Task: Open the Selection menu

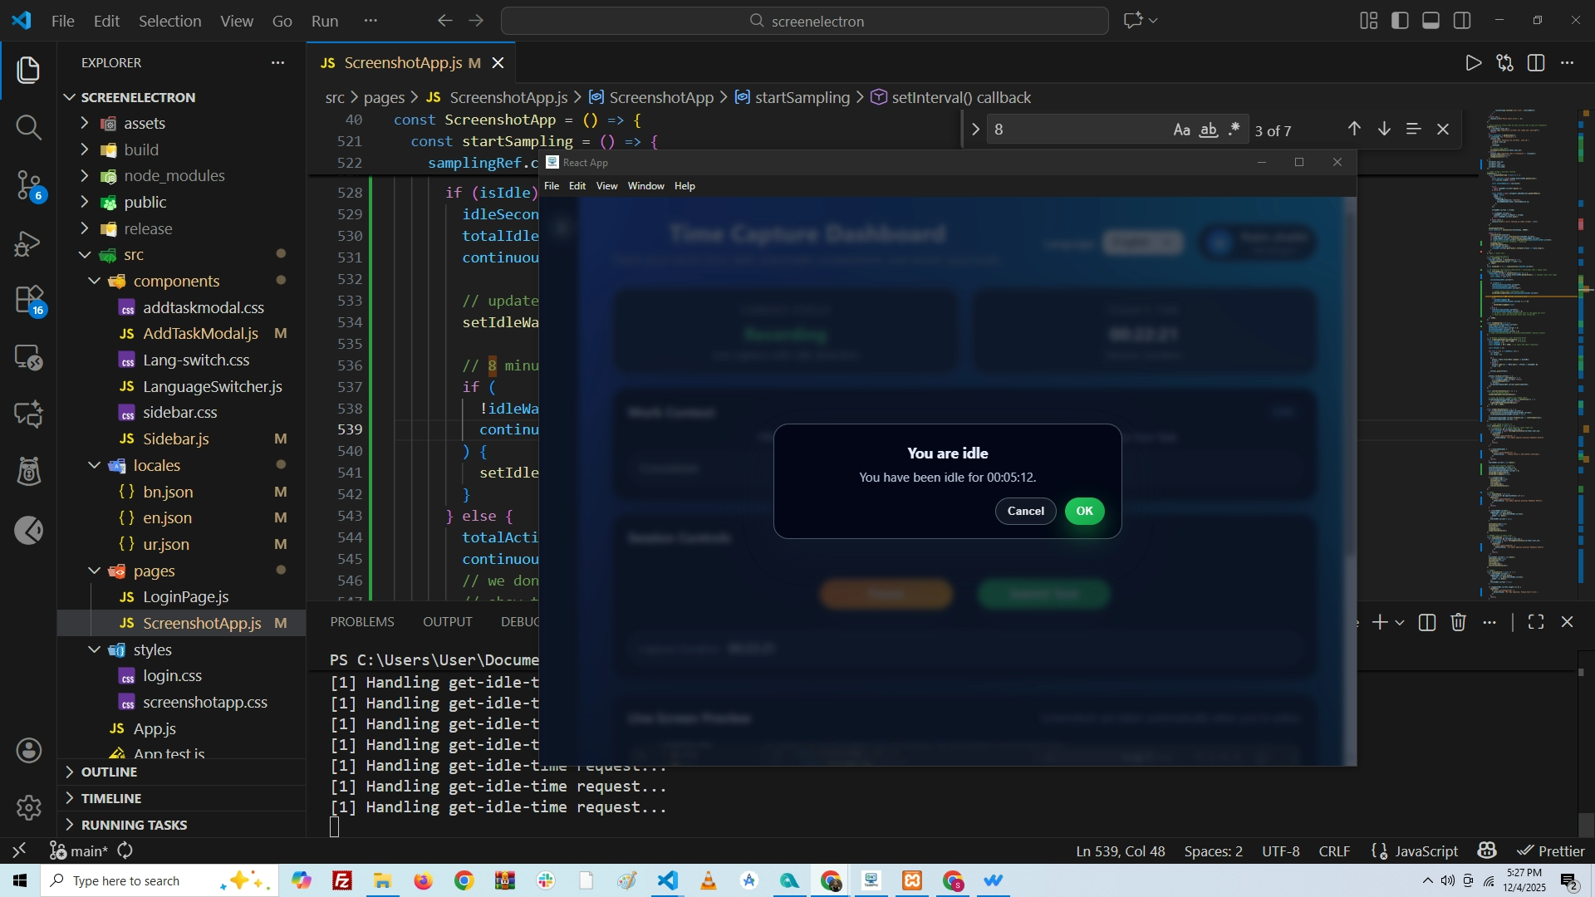Action: click(169, 21)
